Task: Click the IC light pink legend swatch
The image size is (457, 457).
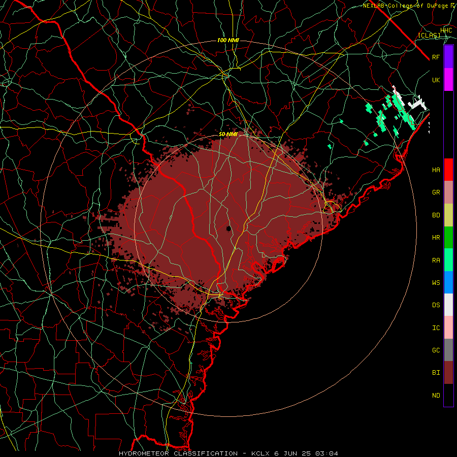Action: click(x=448, y=328)
